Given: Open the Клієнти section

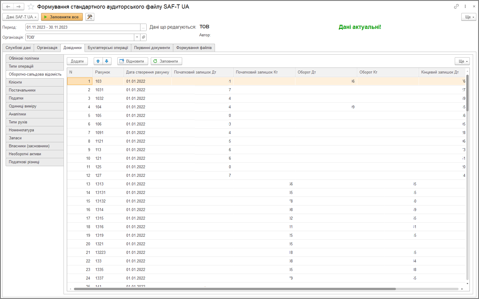Looking at the screenshot, I should coord(35,82).
